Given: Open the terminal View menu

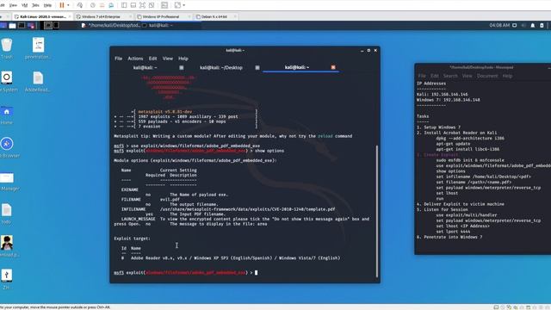Looking at the screenshot, I should tap(168, 59).
